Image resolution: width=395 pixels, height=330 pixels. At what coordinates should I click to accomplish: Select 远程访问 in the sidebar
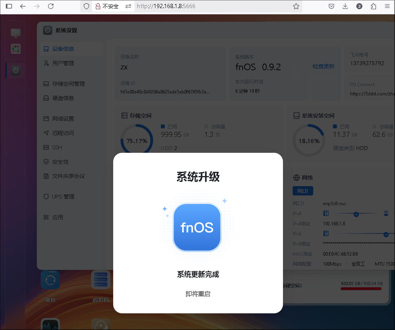pyautogui.click(x=72, y=133)
